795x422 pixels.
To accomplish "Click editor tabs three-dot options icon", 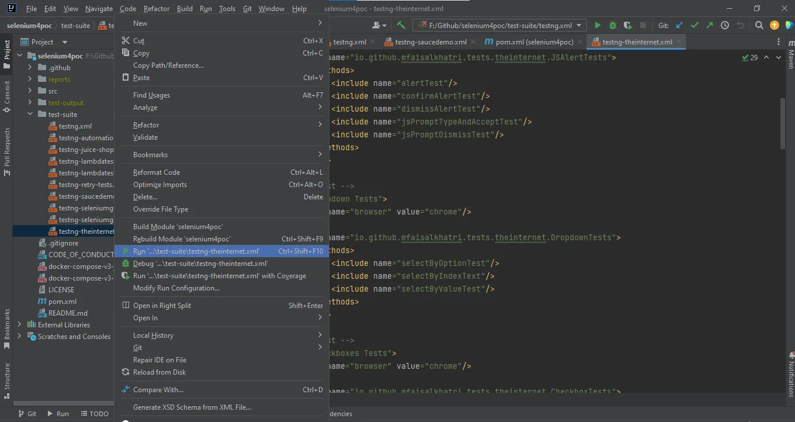I will tap(779, 42).
